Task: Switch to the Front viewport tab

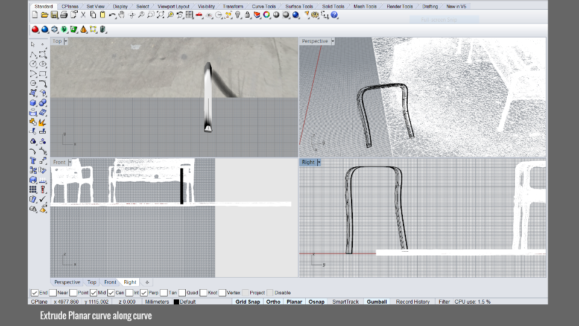Action: (110, 282)
